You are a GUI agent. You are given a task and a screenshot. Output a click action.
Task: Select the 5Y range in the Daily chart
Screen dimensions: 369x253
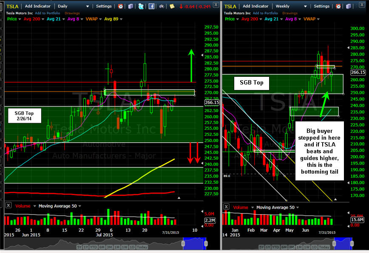[79, 247]
